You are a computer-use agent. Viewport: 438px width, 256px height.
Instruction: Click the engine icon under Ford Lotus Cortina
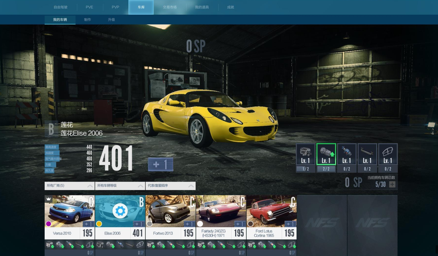coord(252,245)
